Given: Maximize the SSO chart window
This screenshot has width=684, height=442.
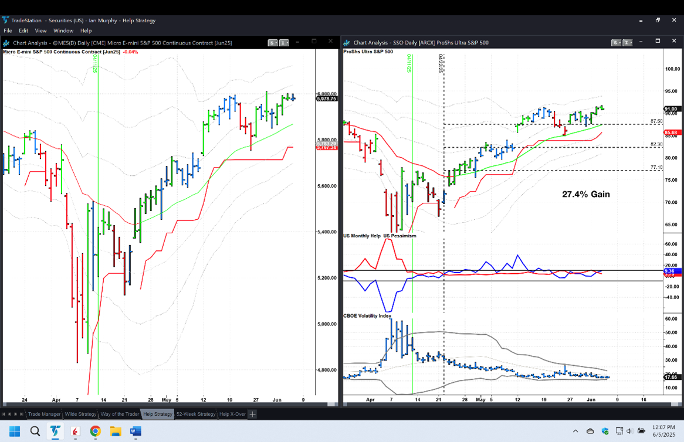Looking at the screenshot, I should 658,41.
